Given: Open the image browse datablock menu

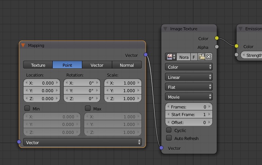Looking at the screenshot, I should [171, 57].
